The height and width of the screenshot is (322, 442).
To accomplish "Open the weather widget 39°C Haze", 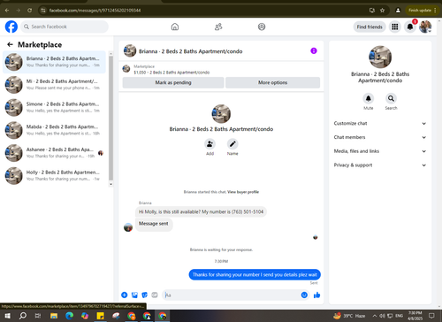I will coord(349,316).
